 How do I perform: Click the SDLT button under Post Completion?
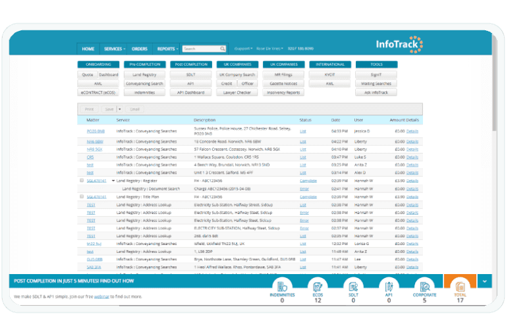(x=191, y=74)
